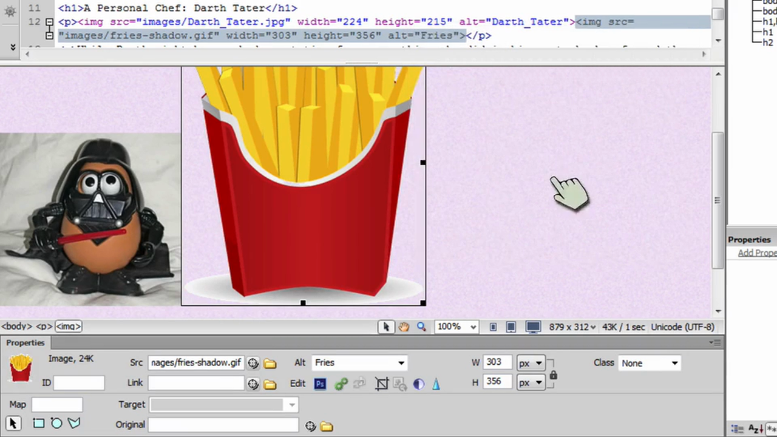This screenshot has width=777, height=437.
Task: Select the polygon hotspot tool
Action: click(x=74, y=423)
